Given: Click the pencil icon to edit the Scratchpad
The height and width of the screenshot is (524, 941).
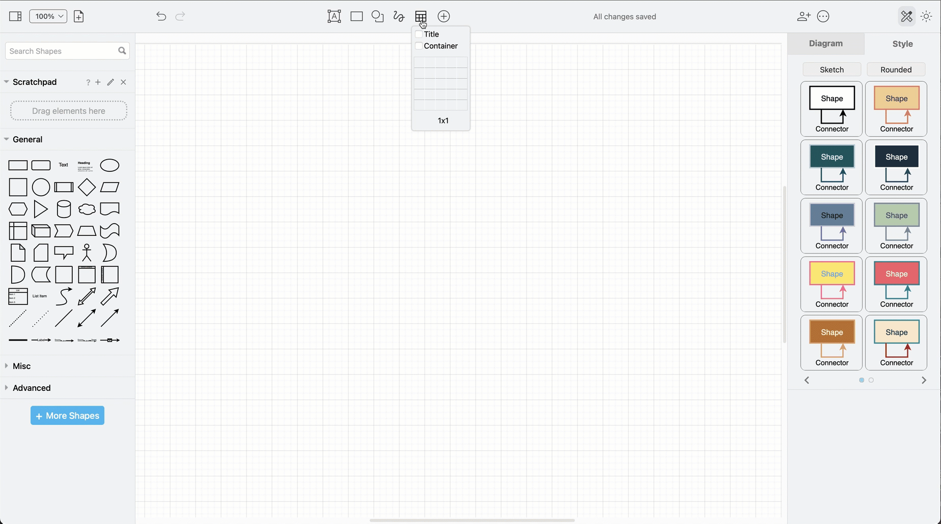Looking at the screenshot, I should pyautogui.click(x=110, y=82).
